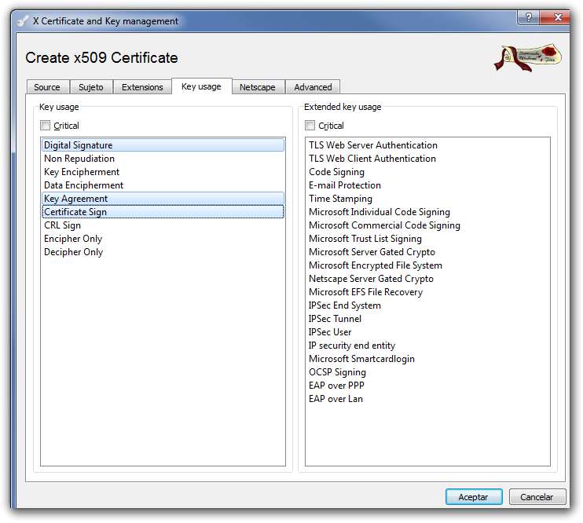Viewport: 583px width, 523px height.
Task: Enable Critical checkbox for Key usage
Action: (x=46, y=126)
